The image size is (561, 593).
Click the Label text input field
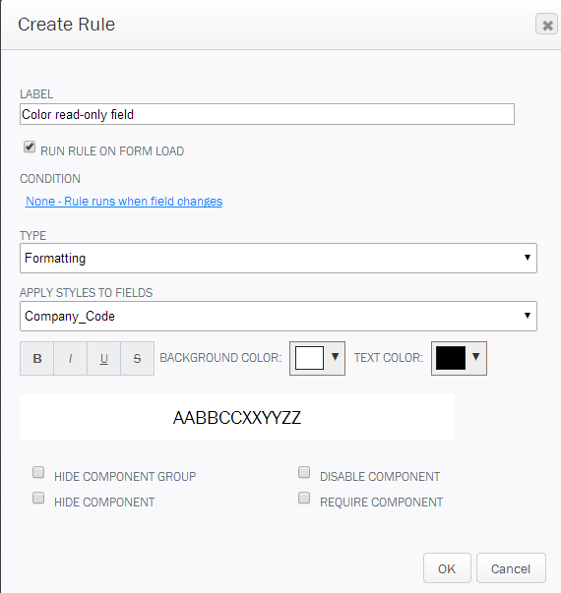[267, 114]
